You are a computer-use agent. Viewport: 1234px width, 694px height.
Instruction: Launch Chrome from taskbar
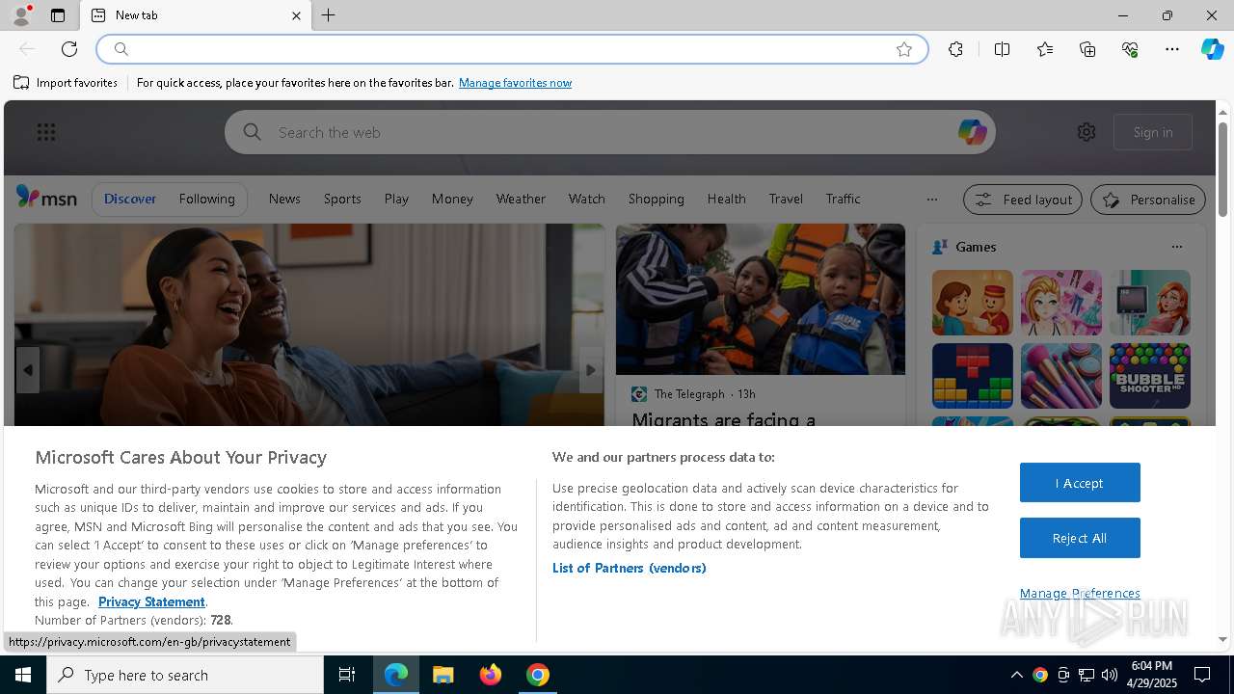pyautogui.click(x=538, y=675)
